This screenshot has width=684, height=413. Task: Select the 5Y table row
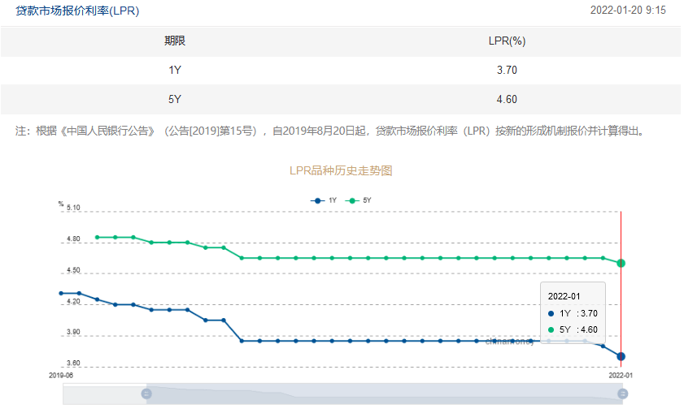(x=341, y=99)
